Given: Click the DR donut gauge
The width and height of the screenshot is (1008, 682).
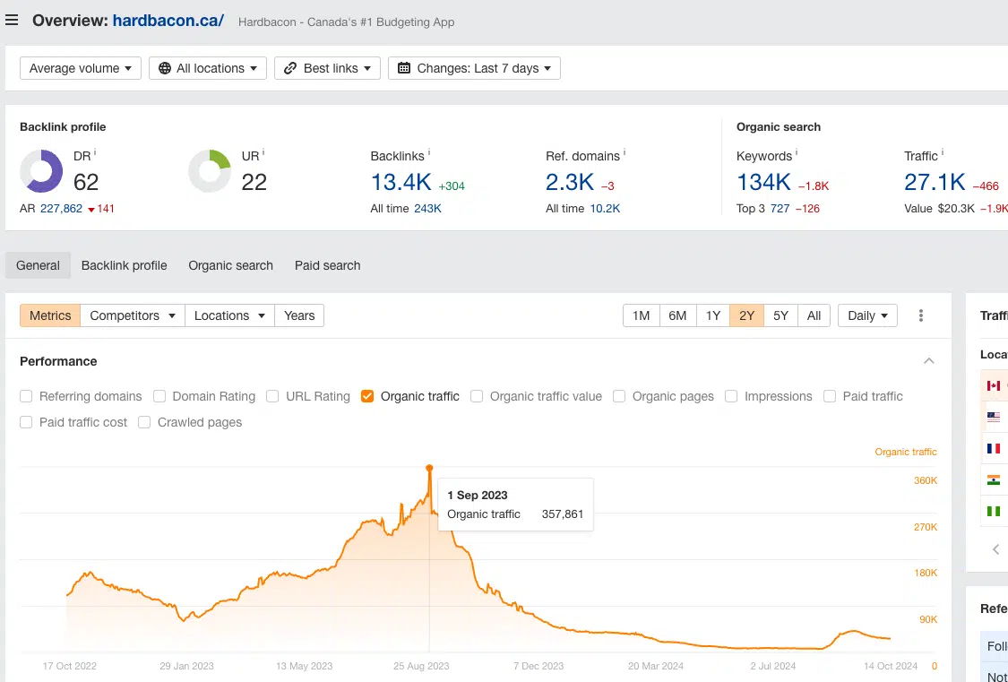Looking at the screenshot, I should (x=42, y=170).
